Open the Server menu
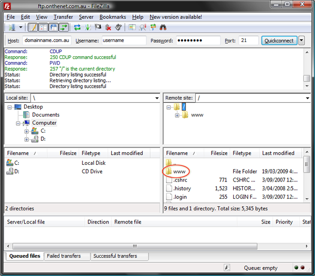 coord(86,17)
